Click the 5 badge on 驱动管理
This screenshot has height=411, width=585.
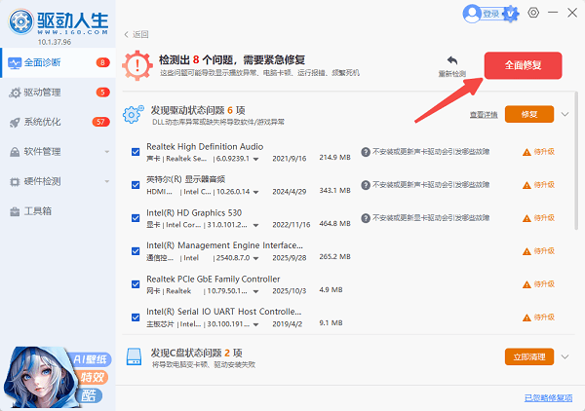tap(102, 93)
